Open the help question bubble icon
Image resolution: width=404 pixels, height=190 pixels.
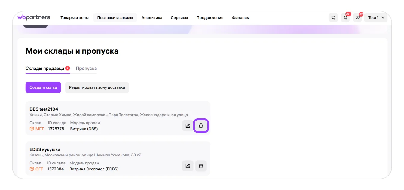coord(357,18)
